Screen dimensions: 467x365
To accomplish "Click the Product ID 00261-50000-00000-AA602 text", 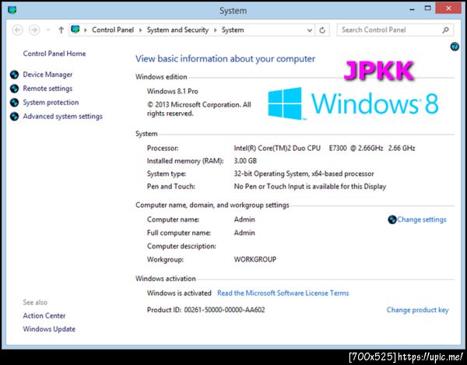I will point(205,310).
